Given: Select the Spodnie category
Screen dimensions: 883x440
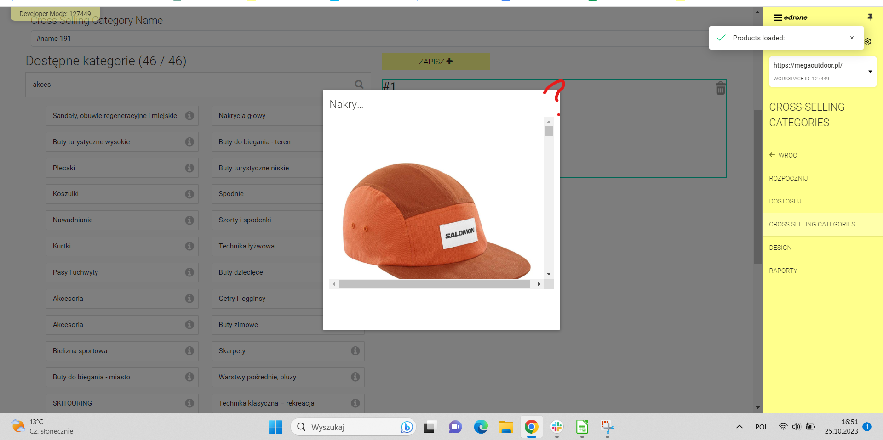Looking at the screenshot, I should click(x=268, y=194).
